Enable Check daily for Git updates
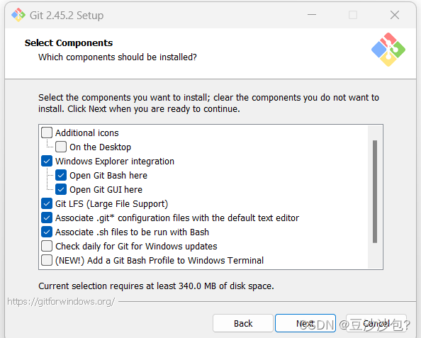 [47, 246]
